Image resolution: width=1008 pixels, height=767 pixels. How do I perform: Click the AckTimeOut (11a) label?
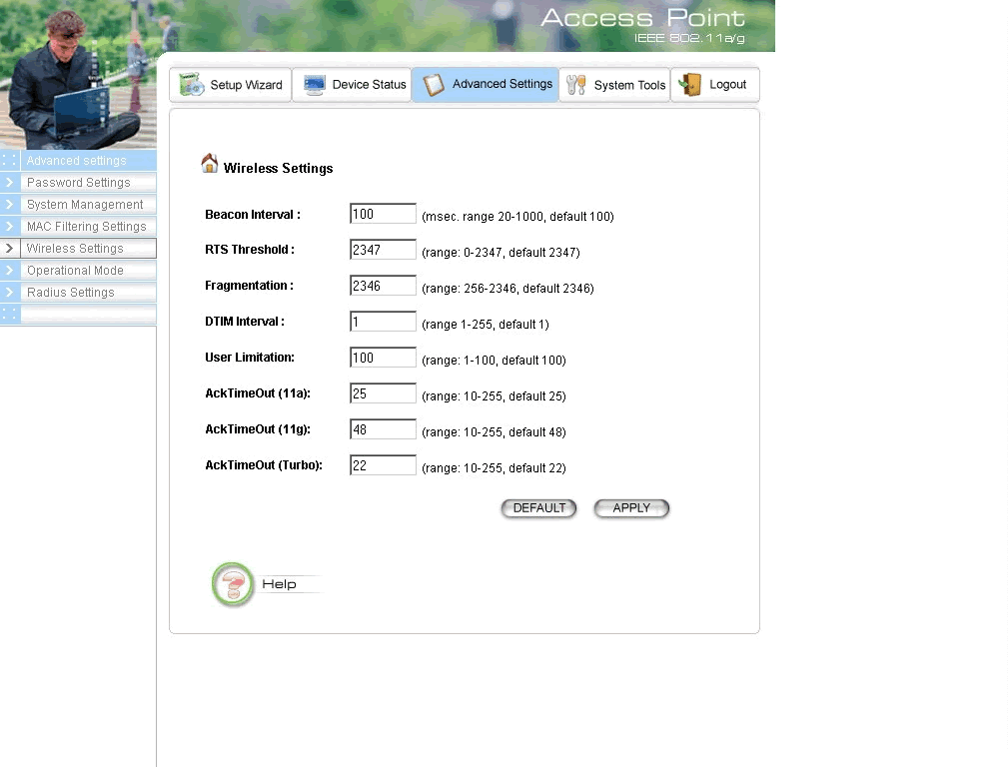258,393
